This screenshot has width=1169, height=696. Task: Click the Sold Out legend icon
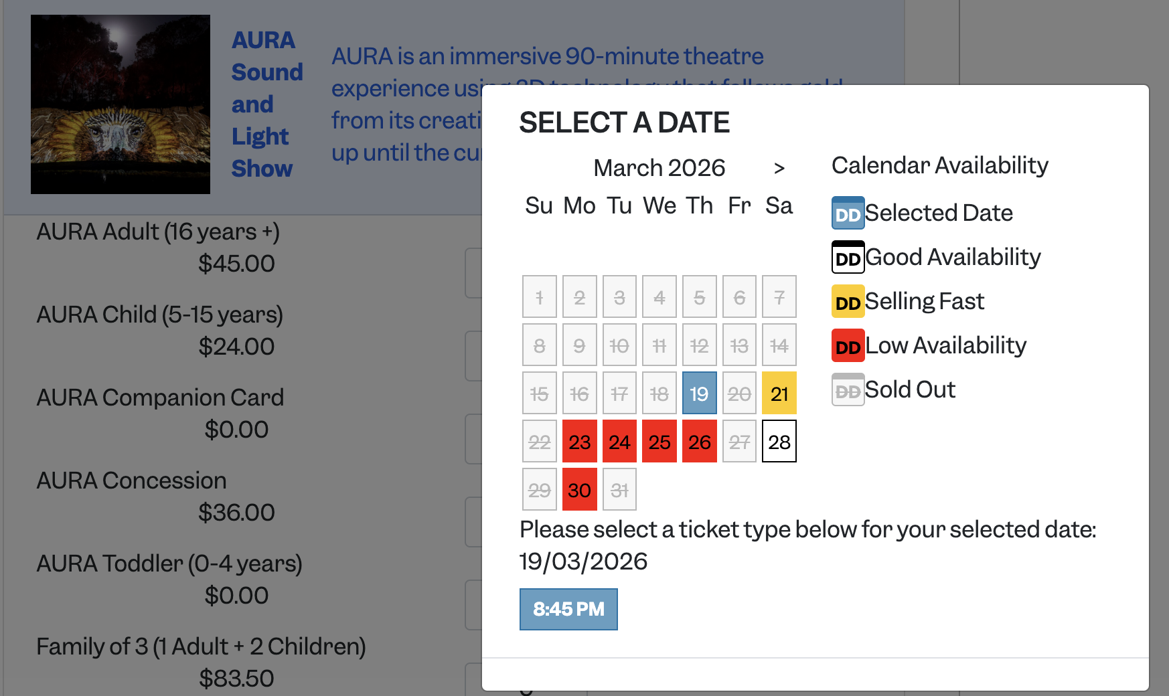point(848,390)
